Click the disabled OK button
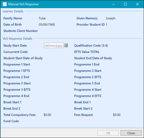 108,133
